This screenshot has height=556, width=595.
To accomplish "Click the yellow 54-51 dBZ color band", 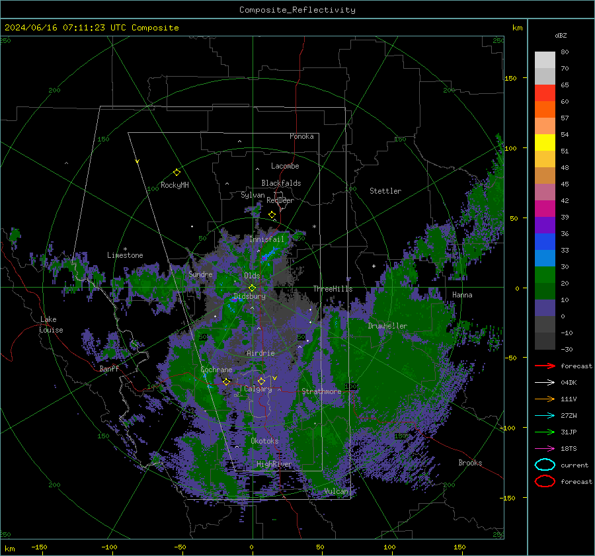I will (545, 143).
